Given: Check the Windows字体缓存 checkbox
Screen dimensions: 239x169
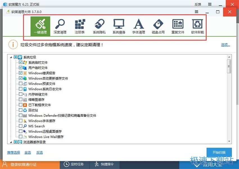Looking at the screenshot, I should 21,121.
